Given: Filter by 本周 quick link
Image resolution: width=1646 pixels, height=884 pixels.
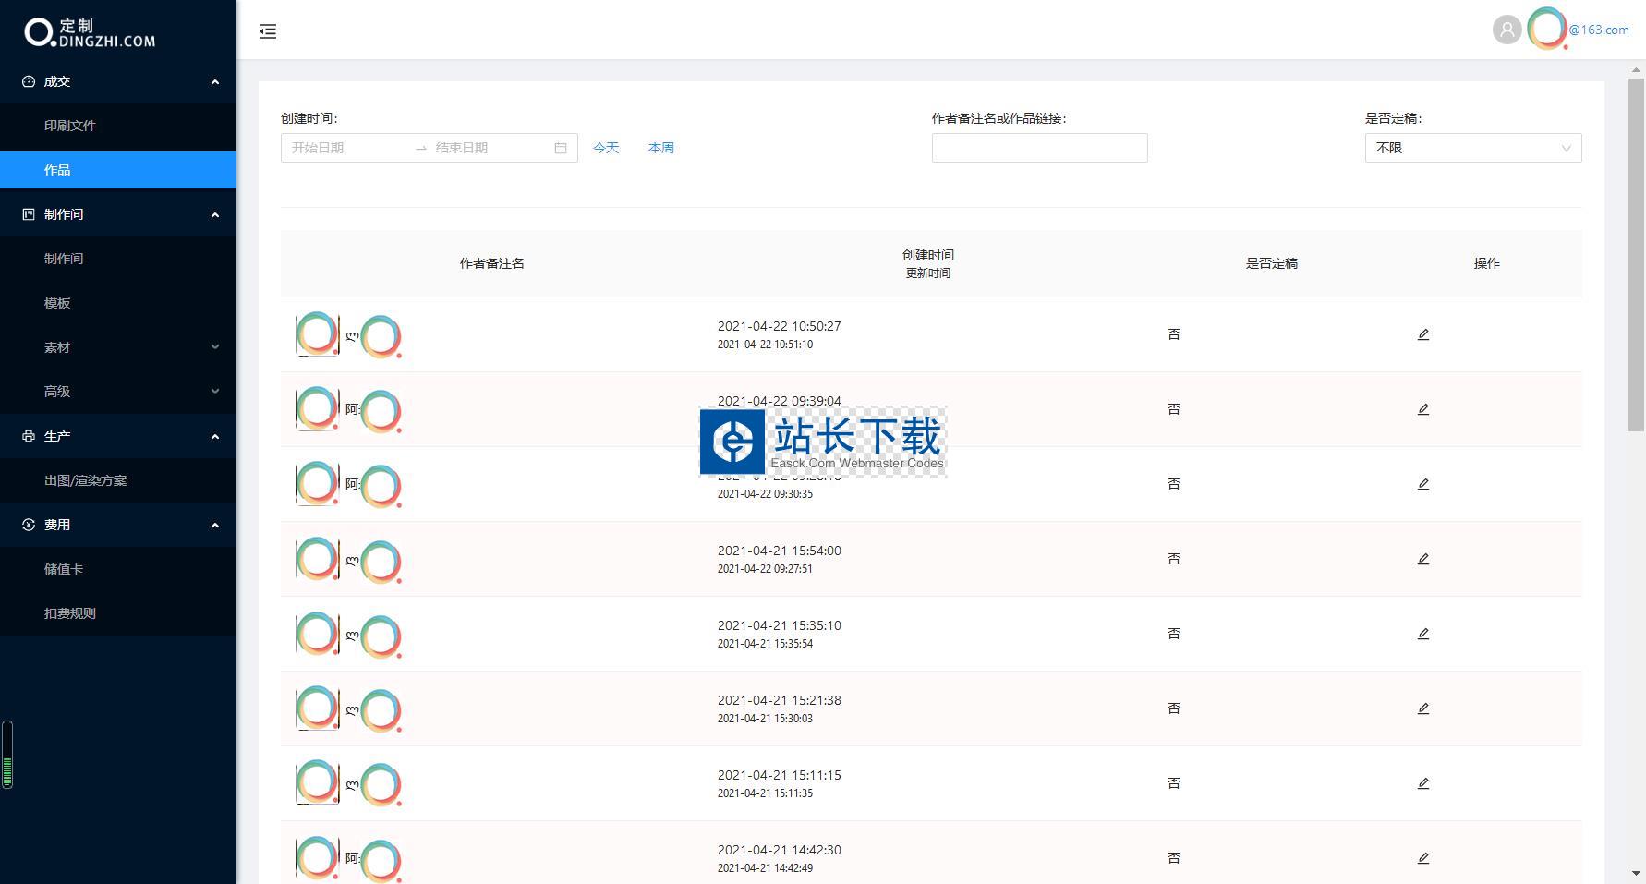Looking at the screenshot, I should 661,148.
